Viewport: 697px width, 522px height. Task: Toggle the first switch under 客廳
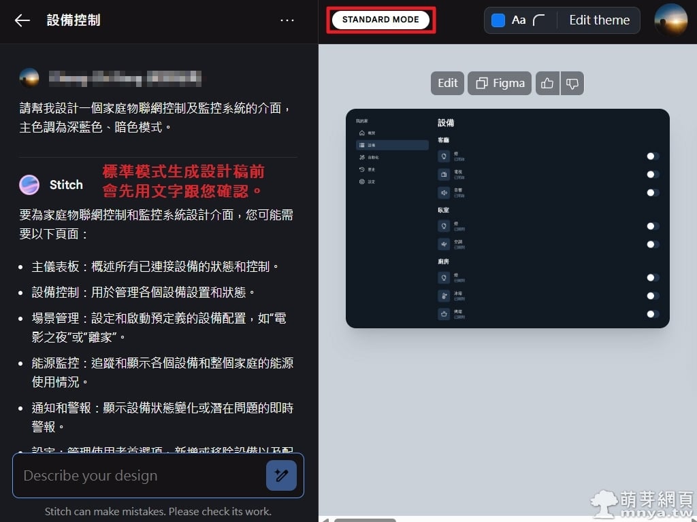click(x=653, y=156)
